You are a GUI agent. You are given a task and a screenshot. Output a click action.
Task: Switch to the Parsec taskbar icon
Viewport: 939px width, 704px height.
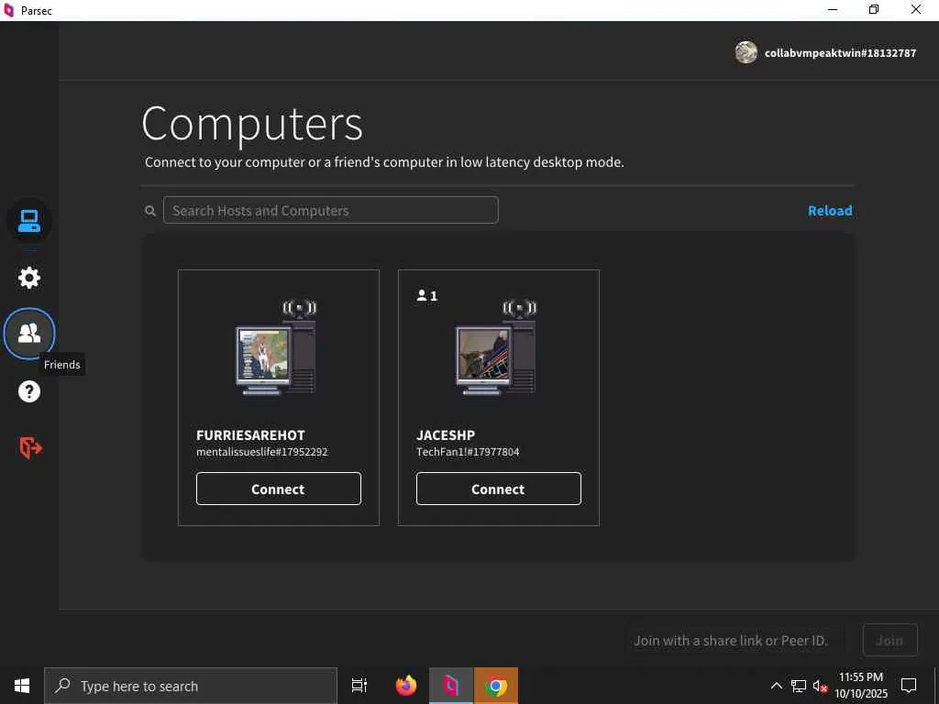(x=451, y=686)
